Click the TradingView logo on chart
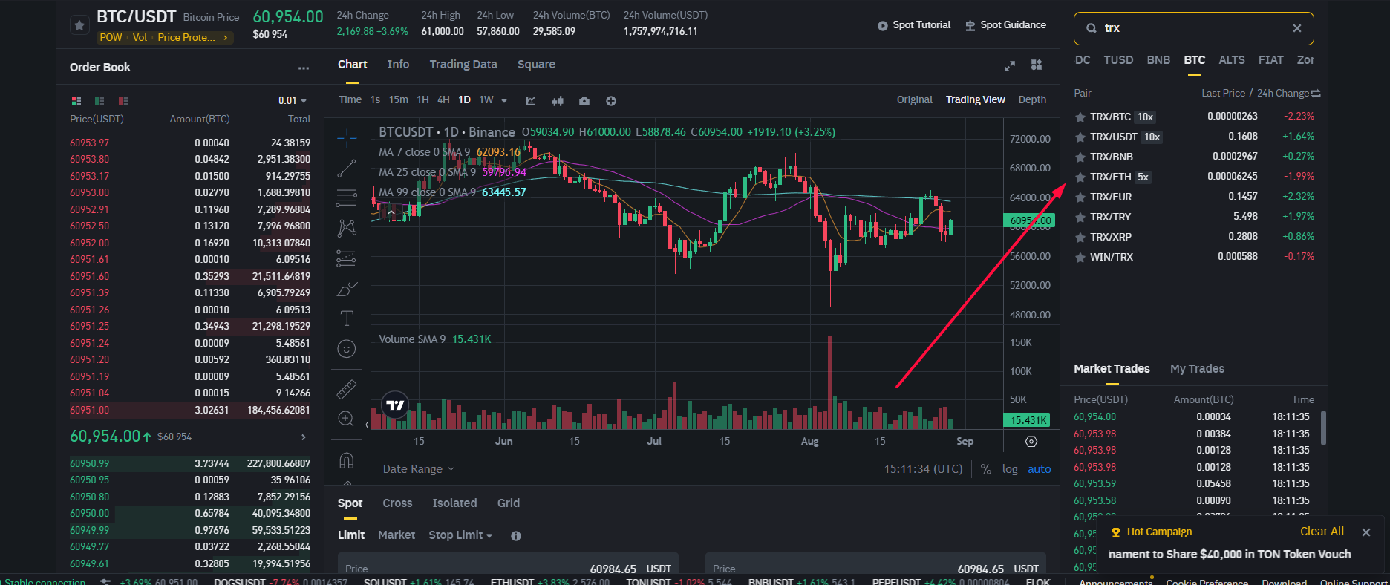Image resolution: width=1390 pixels, height=585 pixels. click(395, 405)
